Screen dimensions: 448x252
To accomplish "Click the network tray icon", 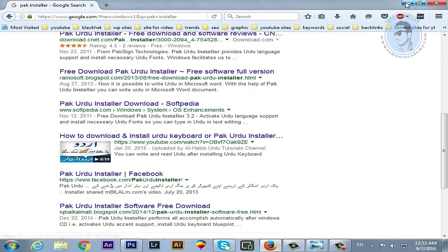I will (x=404, y=246).
